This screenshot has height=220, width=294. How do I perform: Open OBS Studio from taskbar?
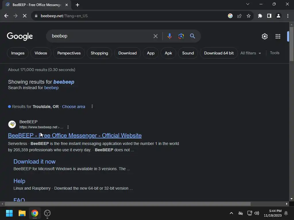point(47,213)
